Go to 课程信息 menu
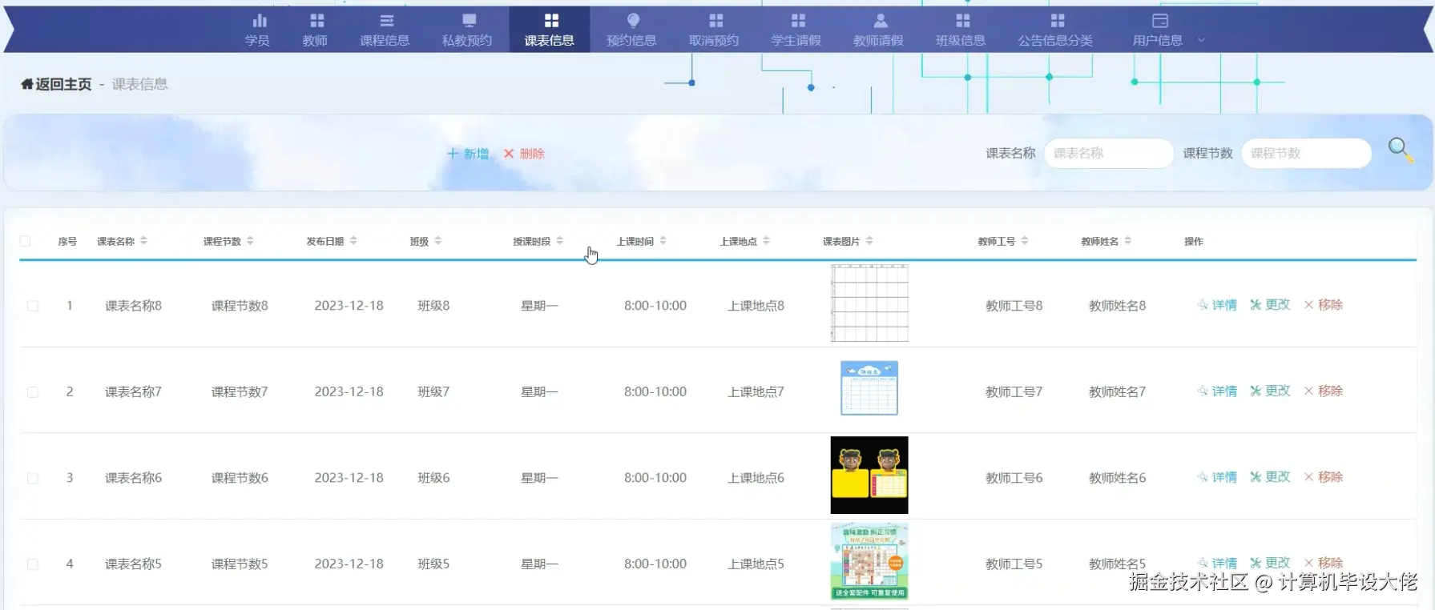The width and height of the screenshot is (1435, 610). [x=385, y=30]
